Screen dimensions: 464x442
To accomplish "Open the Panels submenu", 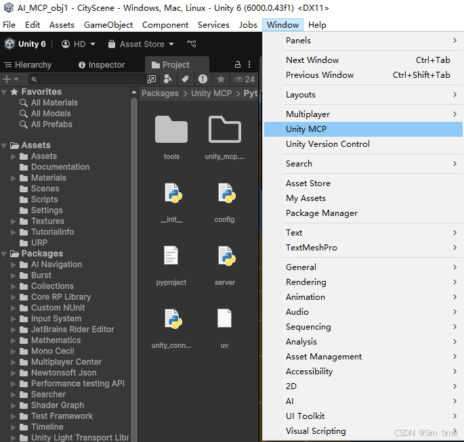I will (363, 41).
